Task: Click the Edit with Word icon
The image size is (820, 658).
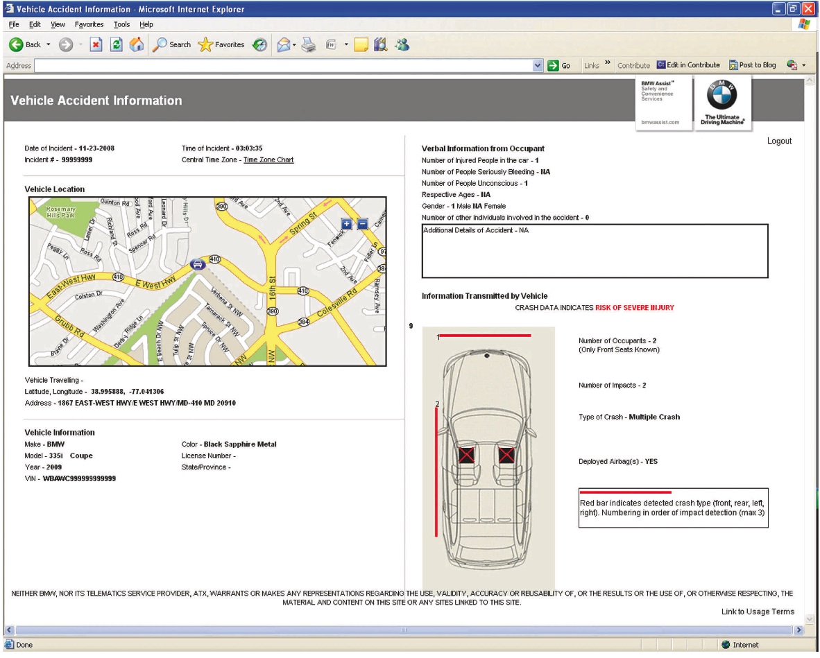Action: coord(331,45)
